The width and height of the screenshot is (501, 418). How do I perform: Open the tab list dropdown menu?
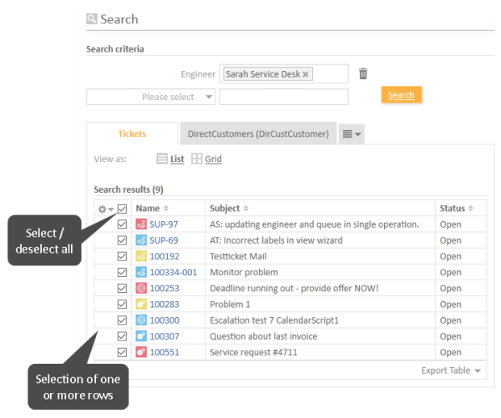coord(352,133)
